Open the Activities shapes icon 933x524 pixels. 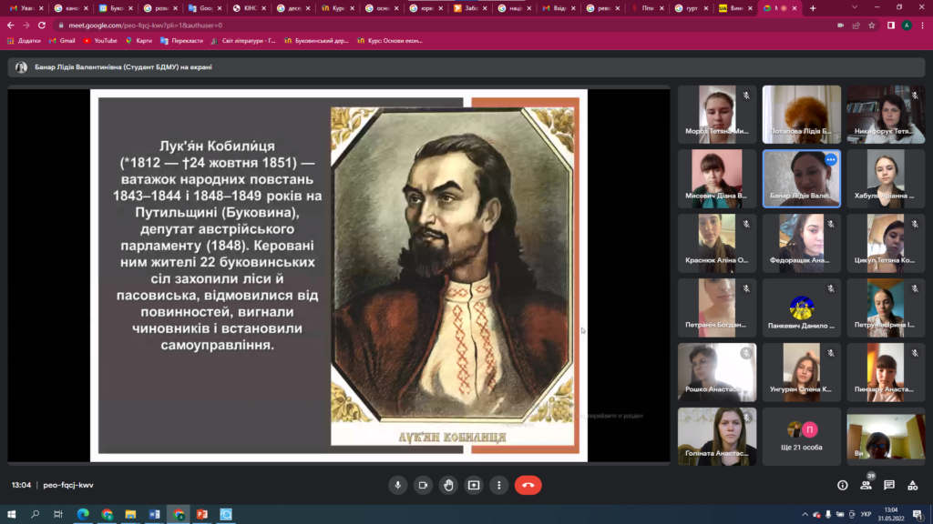pyautogui.click(x=912, y=486)
